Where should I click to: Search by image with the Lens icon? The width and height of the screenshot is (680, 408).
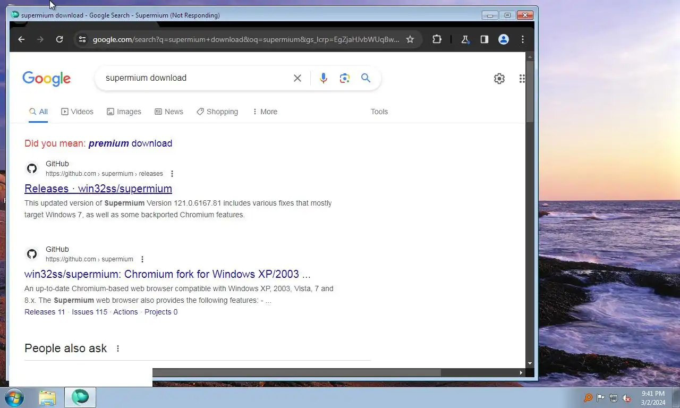pyautogui.click(x=345, y=78)
